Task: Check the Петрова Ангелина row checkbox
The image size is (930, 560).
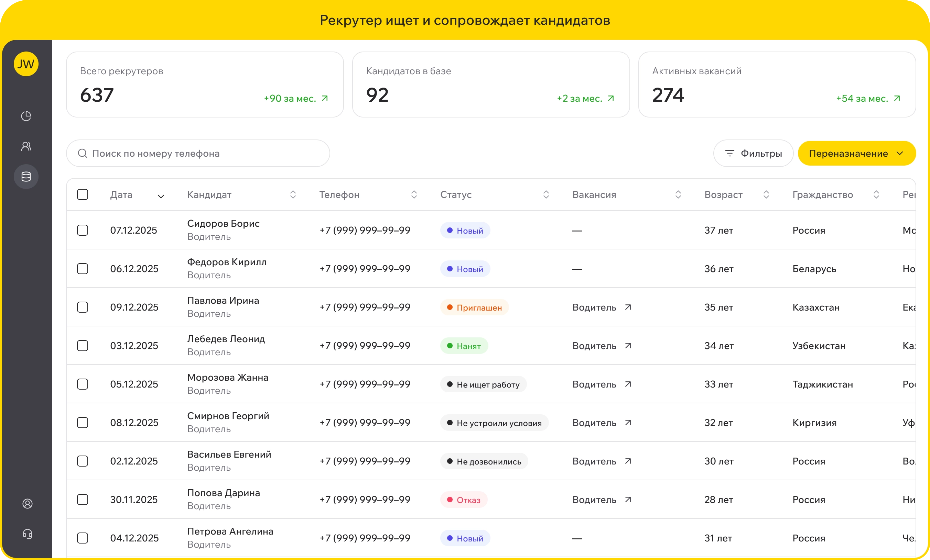Action: (82, 538)
